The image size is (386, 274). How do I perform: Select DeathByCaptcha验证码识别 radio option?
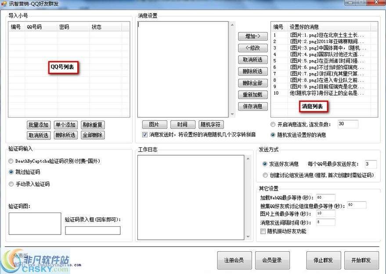(x=11, y=161)
